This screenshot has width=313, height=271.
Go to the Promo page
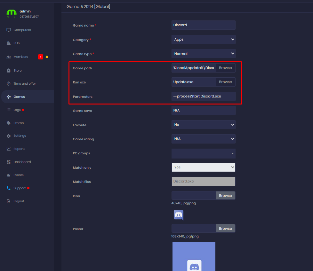(19, 123)
